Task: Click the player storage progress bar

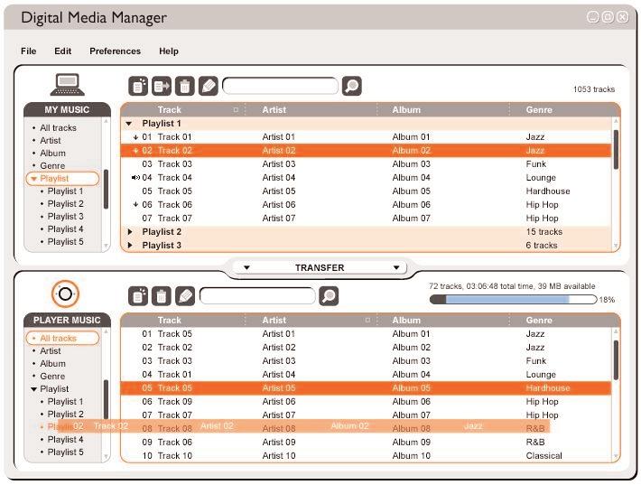Action: click(x=513, y=299)
